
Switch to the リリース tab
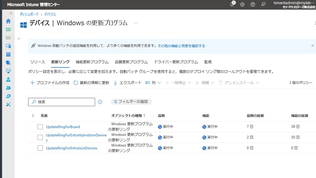37,62
